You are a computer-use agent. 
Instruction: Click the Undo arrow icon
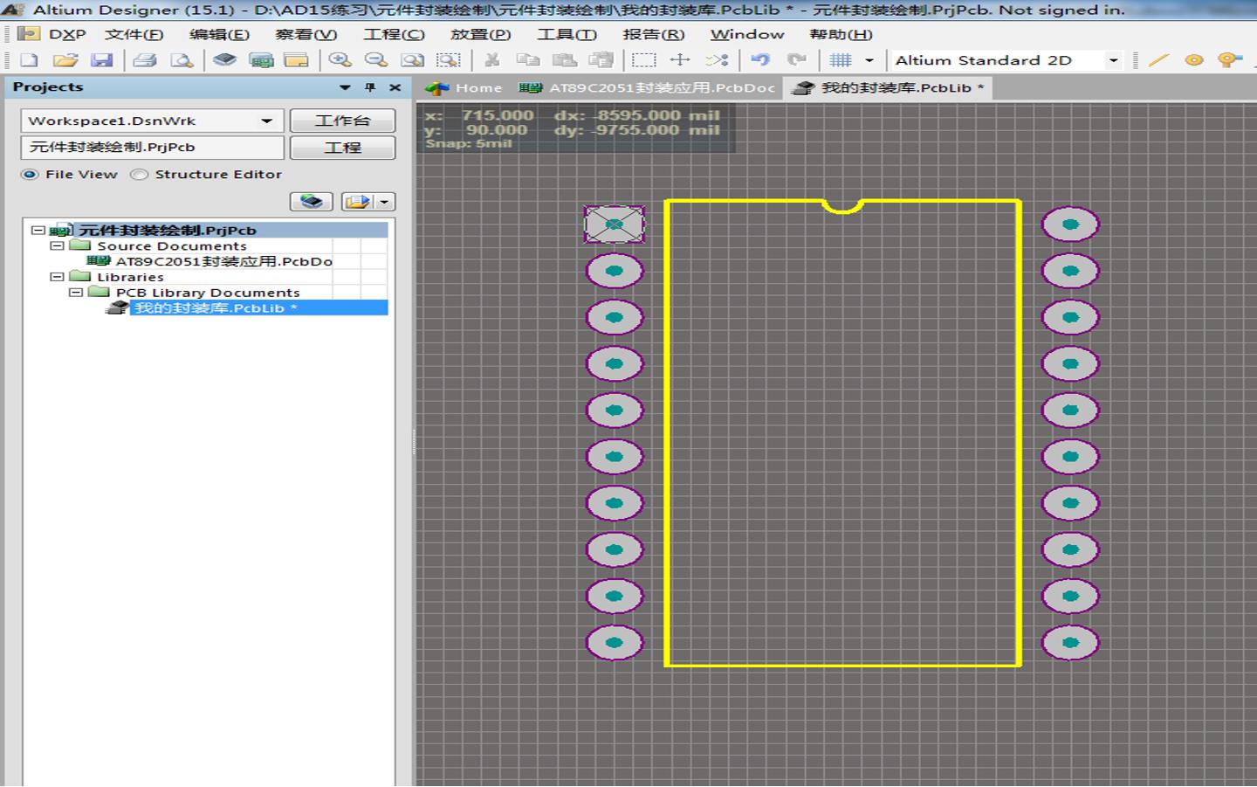[760, 60]
